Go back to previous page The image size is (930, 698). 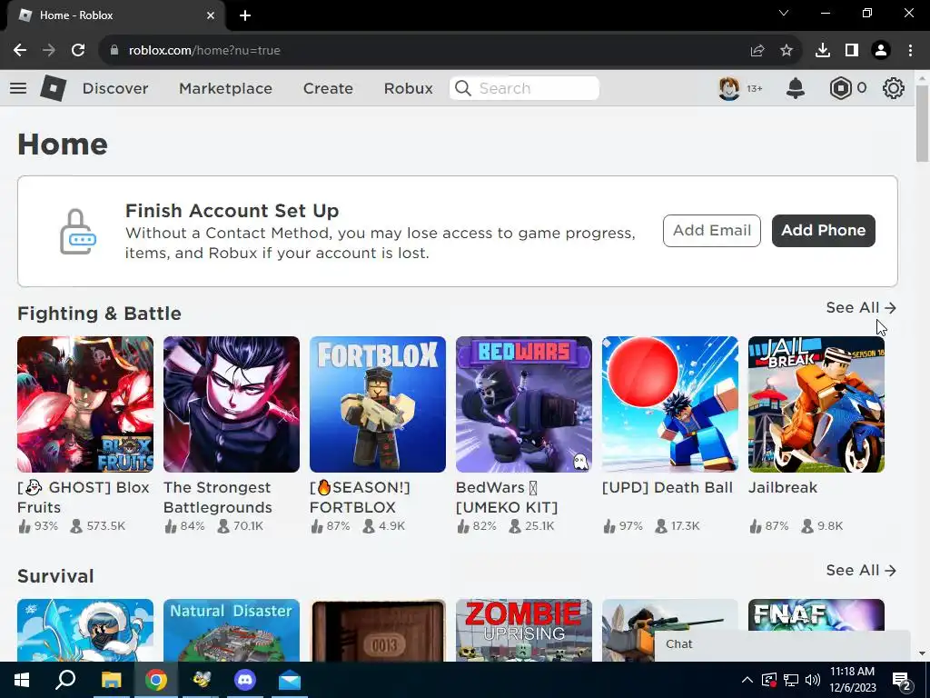[x=20, y=51]
